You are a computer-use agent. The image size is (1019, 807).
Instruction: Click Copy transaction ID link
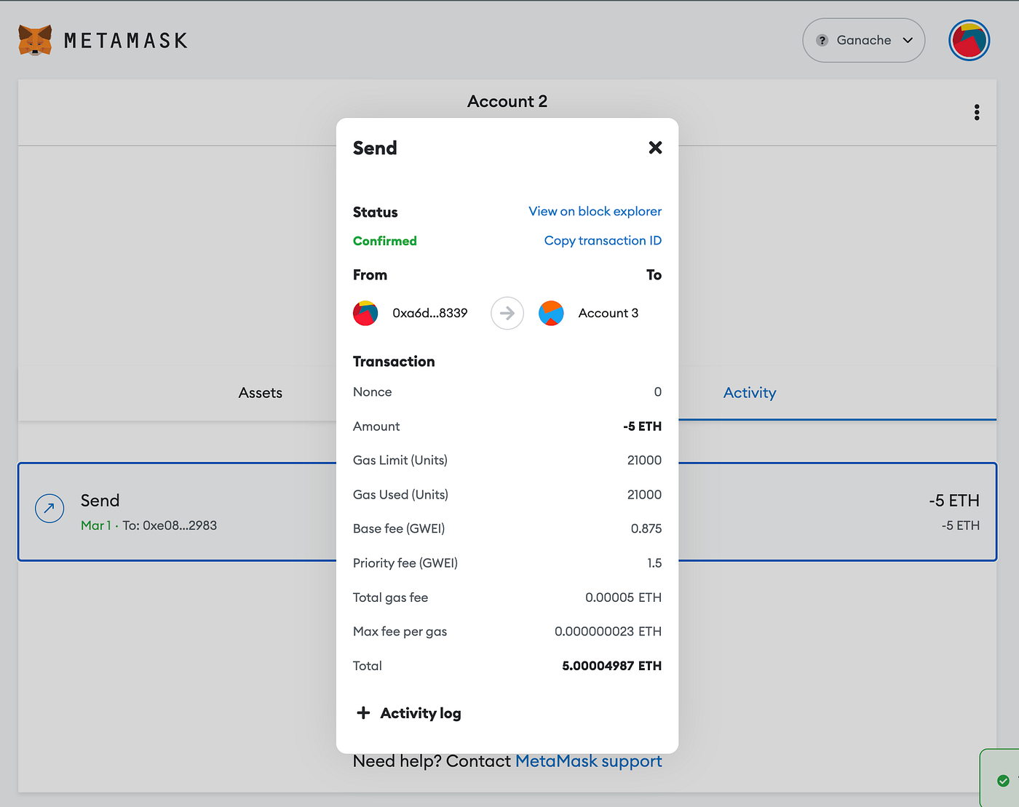click(603, 240)
